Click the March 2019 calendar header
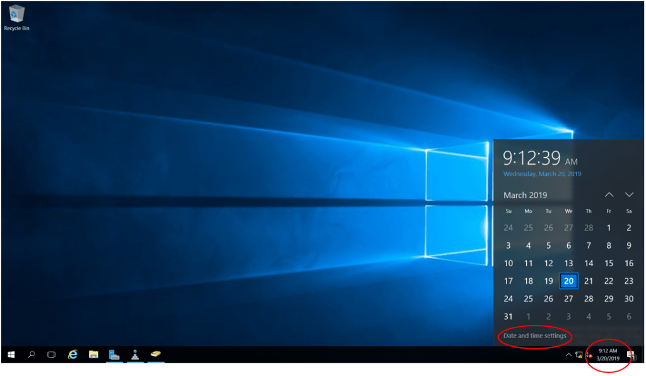 525,195
